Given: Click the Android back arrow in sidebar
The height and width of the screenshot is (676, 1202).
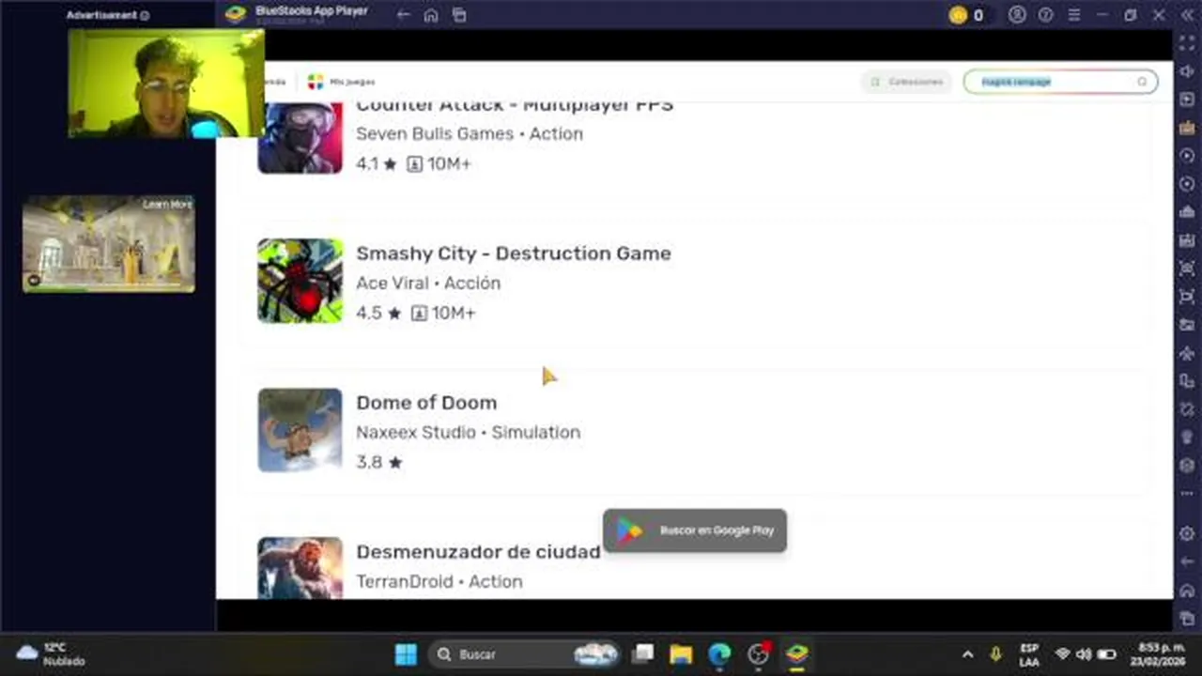Looking at the screenshot, I should click(x=1187, y=561).
